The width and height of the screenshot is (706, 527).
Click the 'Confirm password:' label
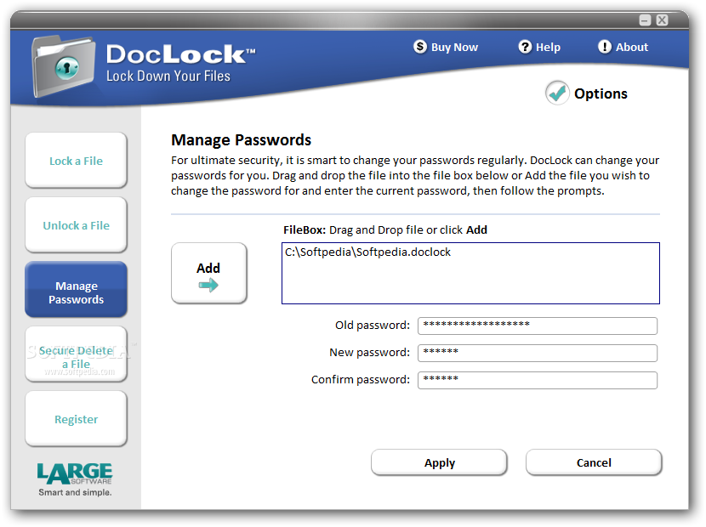(361, 380)
